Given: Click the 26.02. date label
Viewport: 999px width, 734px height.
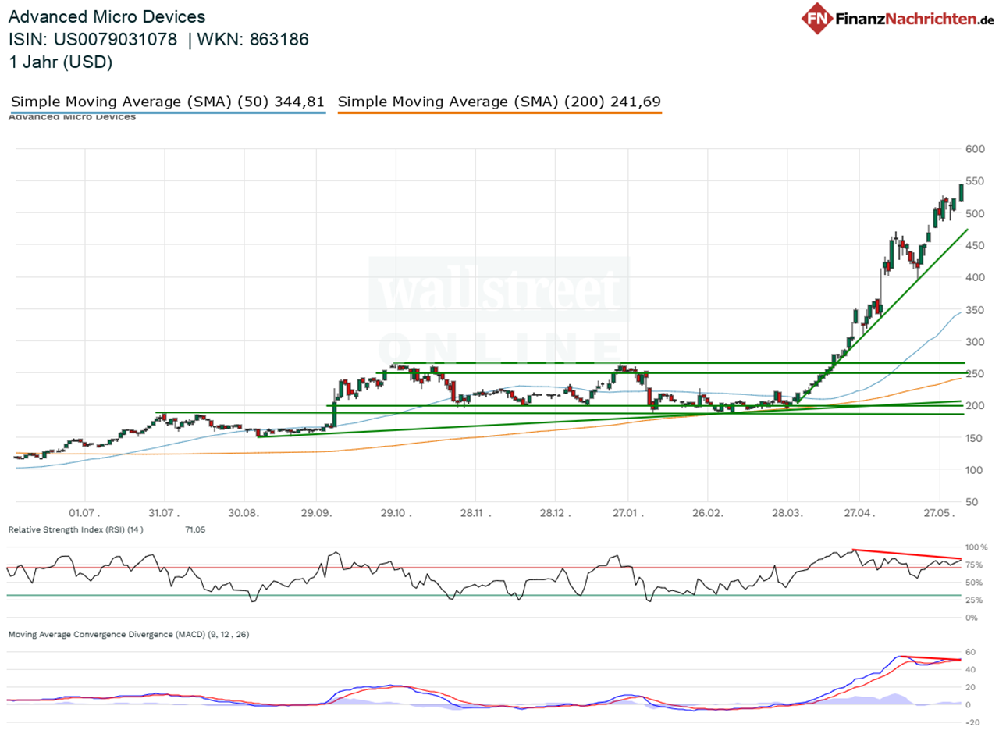Looking at the screenshot, I should pyautogui.click(x=708, y=513).
